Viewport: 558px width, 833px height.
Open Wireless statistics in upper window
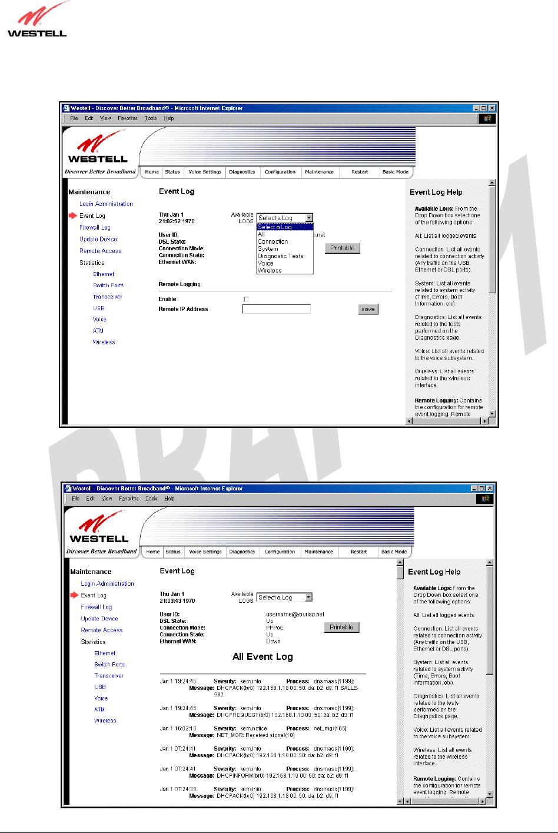104,342
